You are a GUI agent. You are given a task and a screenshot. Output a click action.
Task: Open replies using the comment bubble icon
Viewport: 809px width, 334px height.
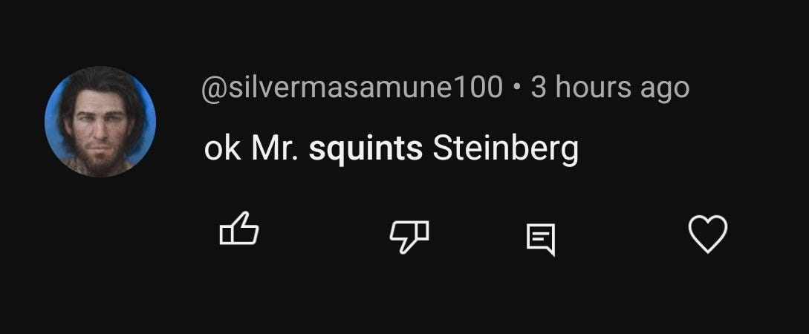tap(541, 239)
